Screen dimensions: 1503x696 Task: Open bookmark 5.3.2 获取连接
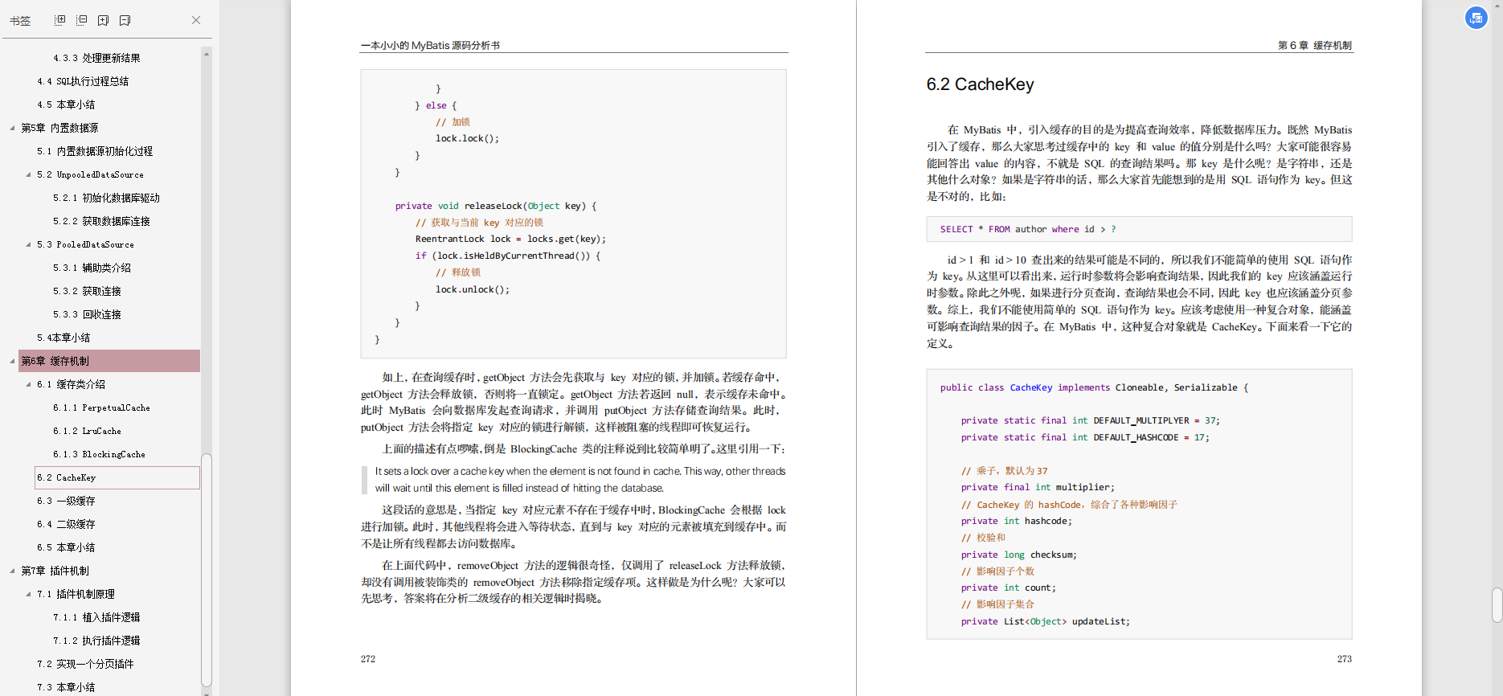[87, 291]
